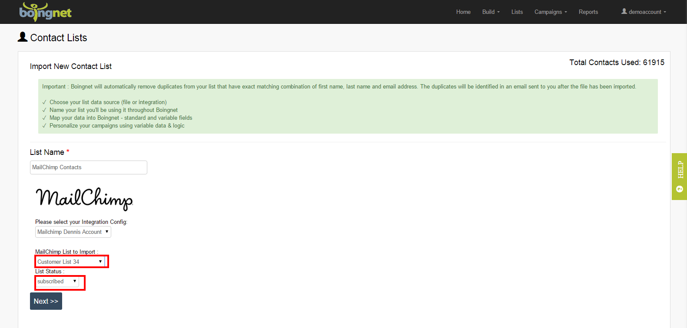Click the Next >> button
687x328 pixels.
click(x=46, y=301)
